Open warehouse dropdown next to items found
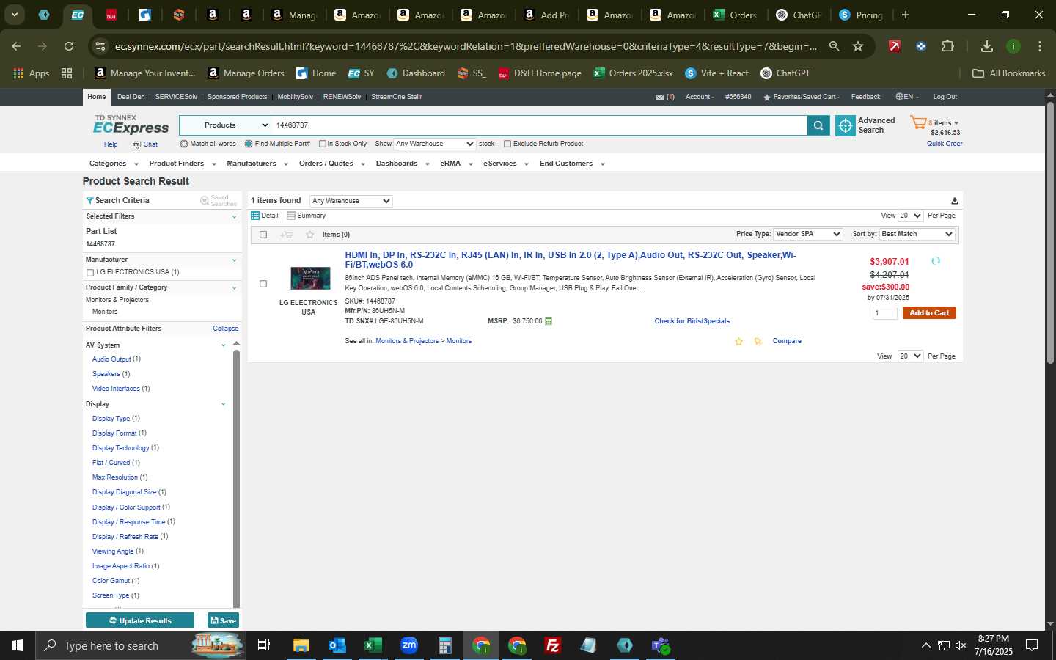 pos(351,201)
